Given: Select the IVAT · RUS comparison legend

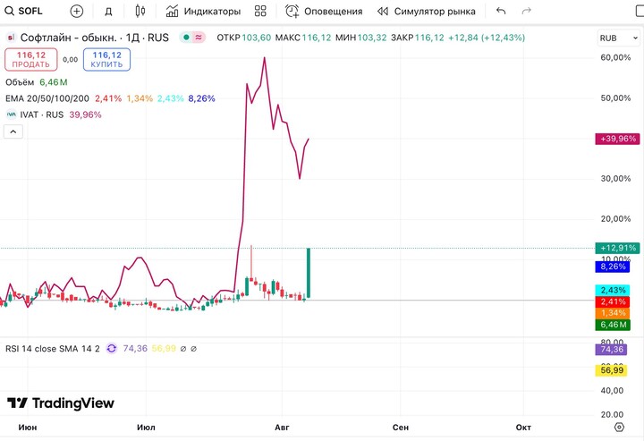Looking at the screenshot, I should 42,114.
